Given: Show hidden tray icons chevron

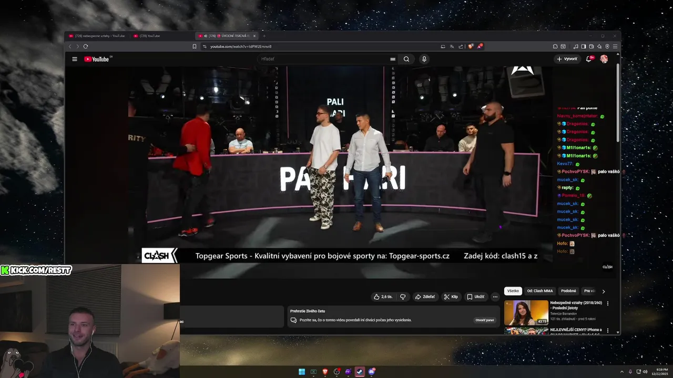Looking at the screenshot, I should [x=622, y=372].
